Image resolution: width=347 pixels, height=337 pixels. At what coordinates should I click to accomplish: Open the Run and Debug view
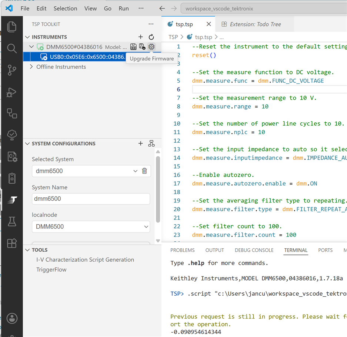(12, 92)
